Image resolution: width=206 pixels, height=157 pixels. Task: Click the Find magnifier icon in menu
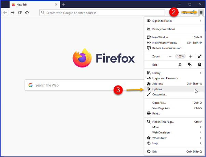coord(149,122)
